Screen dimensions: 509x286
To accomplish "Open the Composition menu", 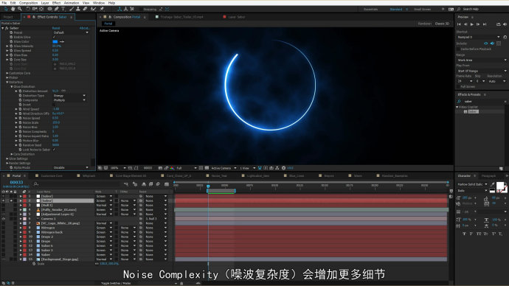I will coord(29,3).
